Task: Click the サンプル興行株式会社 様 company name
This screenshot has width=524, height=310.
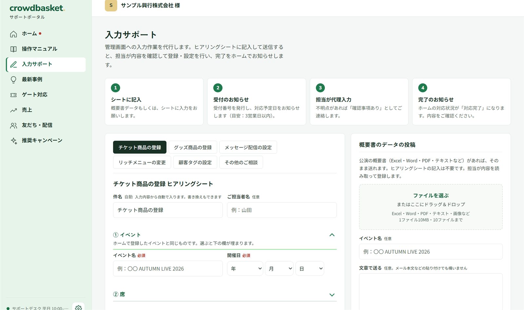Action: click(150, 6)
